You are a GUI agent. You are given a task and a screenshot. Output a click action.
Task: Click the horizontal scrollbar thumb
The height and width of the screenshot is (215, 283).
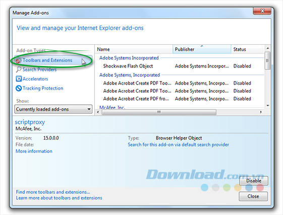tap(159, 112)
